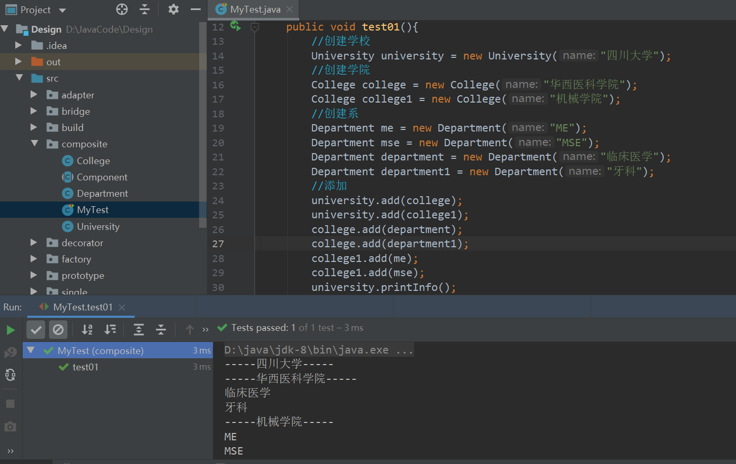
Task: Expand the bridge package arrow
Action: 34,111
